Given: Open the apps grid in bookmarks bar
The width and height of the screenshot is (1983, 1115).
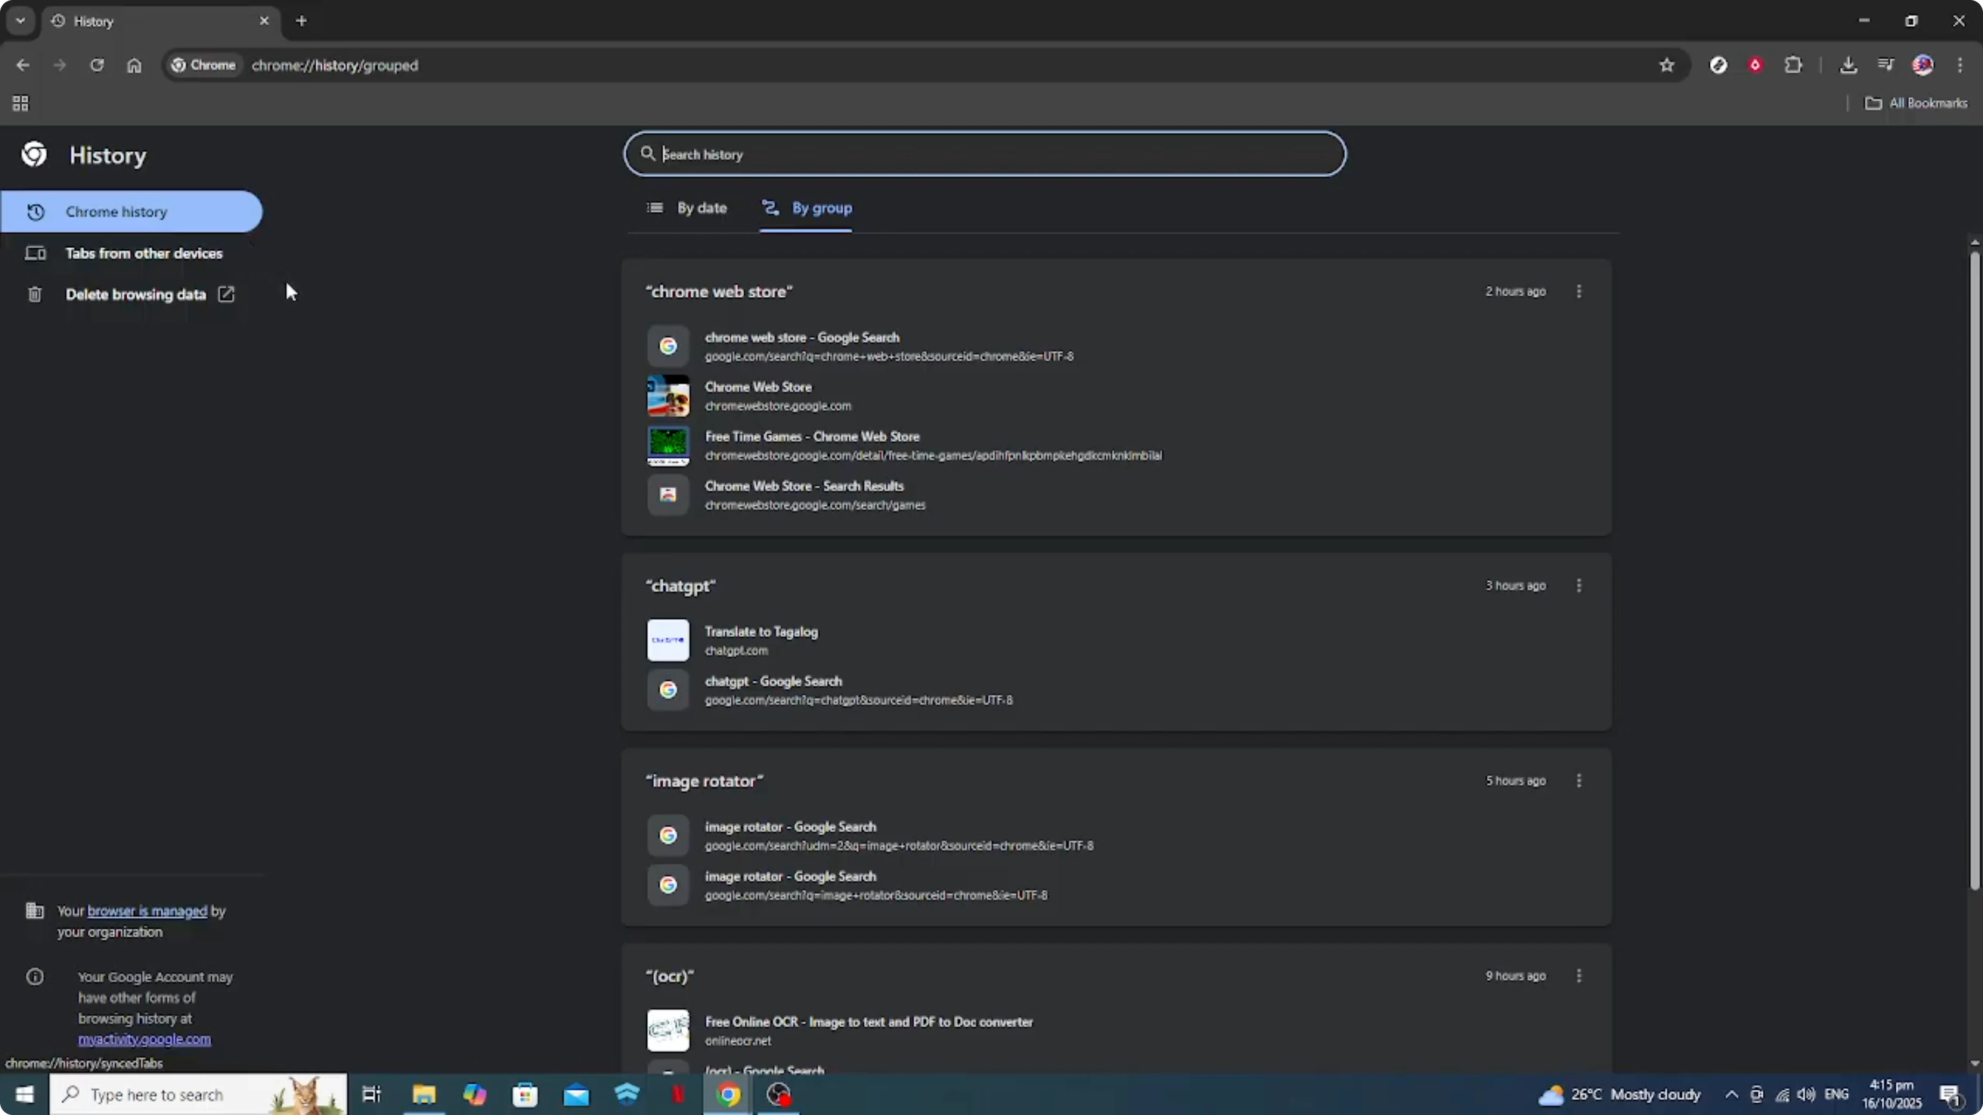Looking at the screenshot, I should (21, 103).
